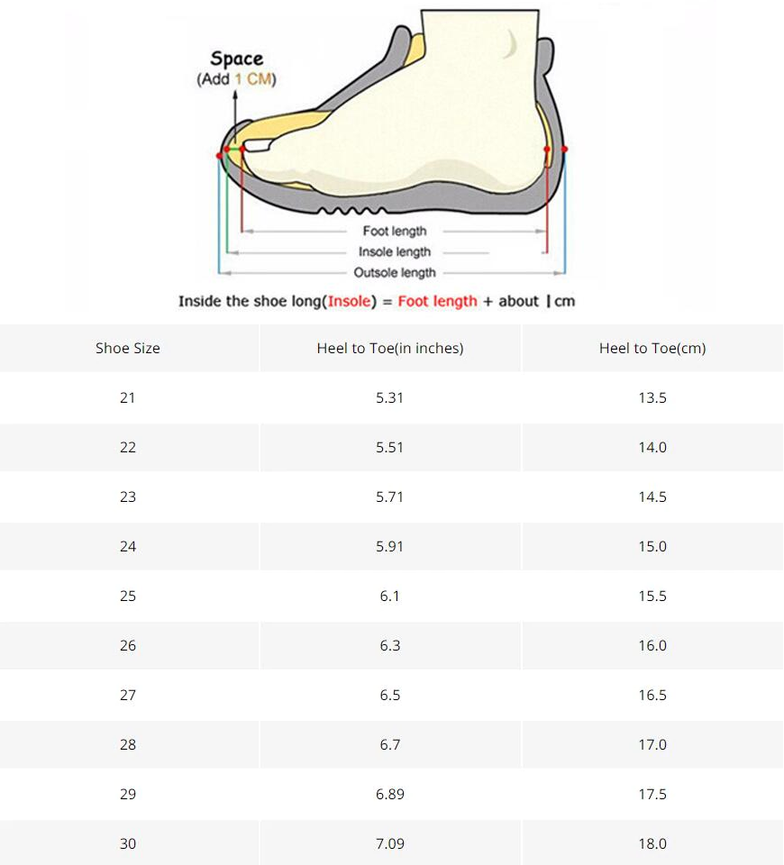Select shoe size 24 in the table
This screenshot has width=784, height=865.
pyautogui.click(x=128, y=546)
